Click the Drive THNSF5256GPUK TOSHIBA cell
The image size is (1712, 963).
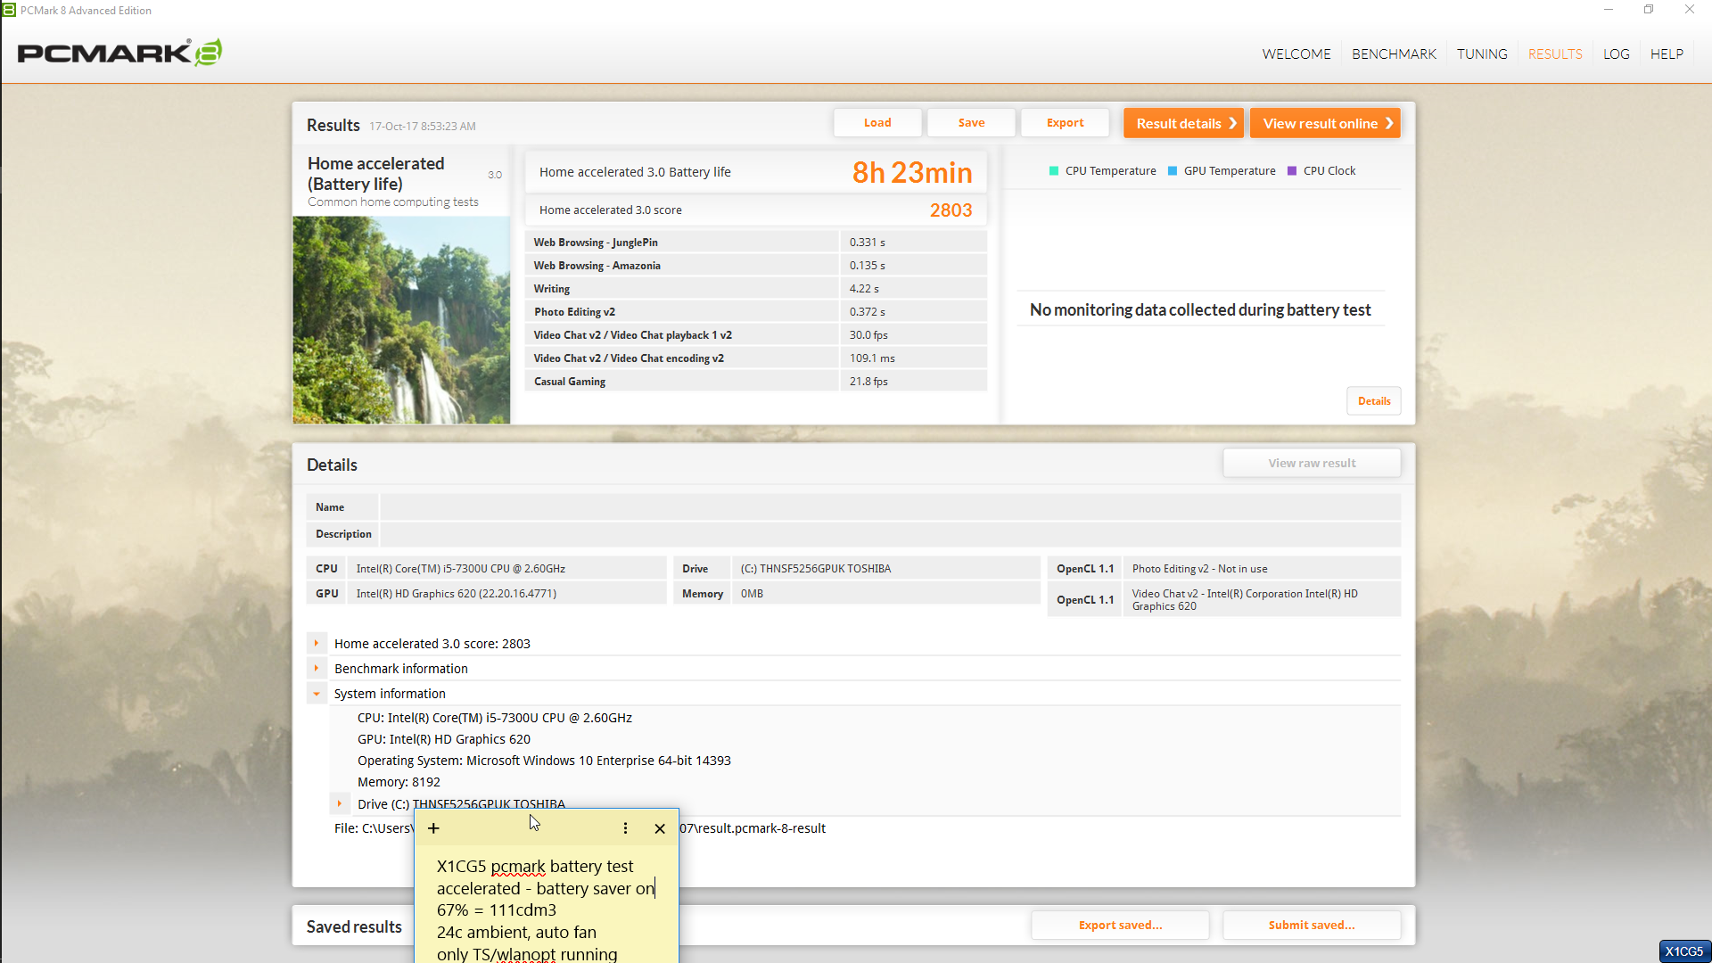pos(885,569)
